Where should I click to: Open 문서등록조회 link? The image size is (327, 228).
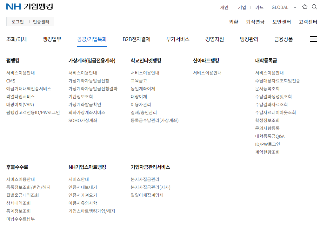pos(267,89)
